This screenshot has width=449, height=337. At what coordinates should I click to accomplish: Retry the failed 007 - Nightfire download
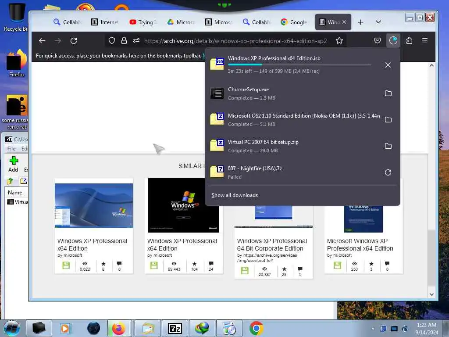(x=388, y=172)
